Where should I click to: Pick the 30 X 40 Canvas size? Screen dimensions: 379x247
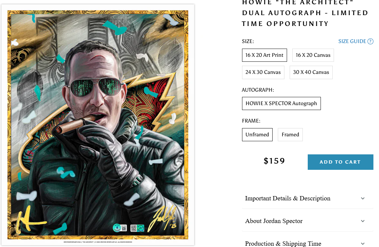[311, 72]
